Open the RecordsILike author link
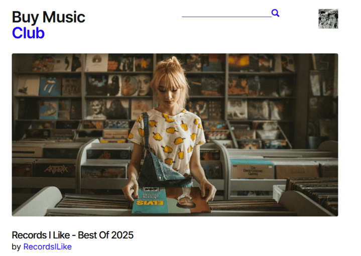The image size is (361, 256). [47, 246]
